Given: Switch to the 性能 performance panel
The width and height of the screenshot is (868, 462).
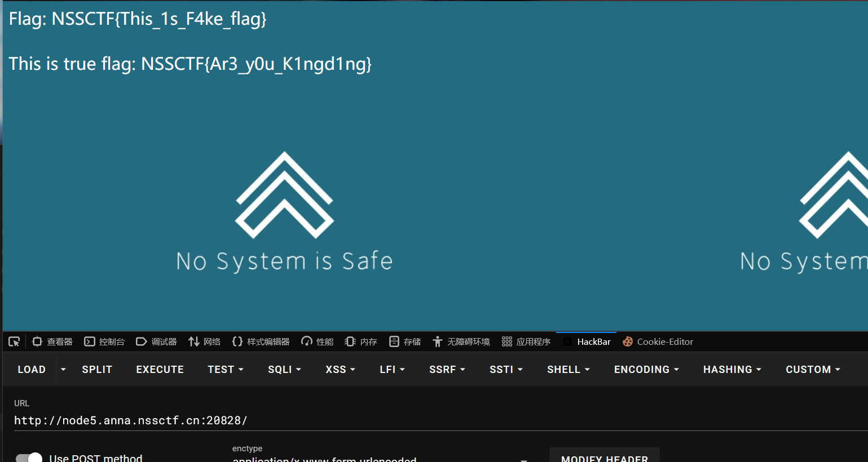Looking at the screenshot, I should click(317, 341).
